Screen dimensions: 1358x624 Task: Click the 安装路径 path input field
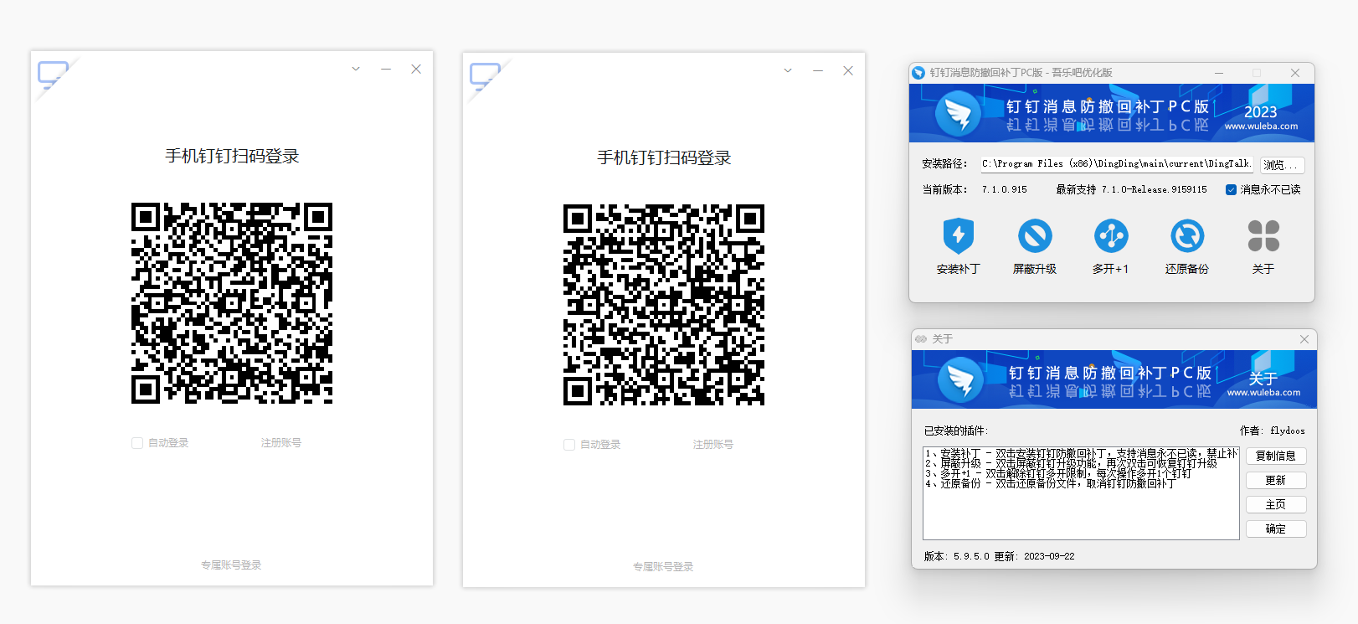tap(1117, 164)
